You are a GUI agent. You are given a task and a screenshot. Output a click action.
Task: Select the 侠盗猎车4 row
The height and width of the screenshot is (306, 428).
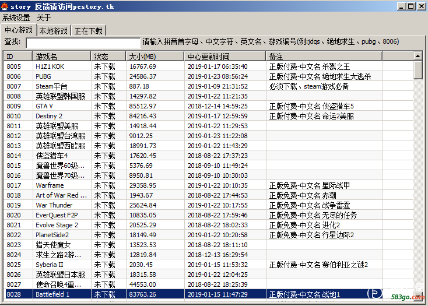coord(209,156)
